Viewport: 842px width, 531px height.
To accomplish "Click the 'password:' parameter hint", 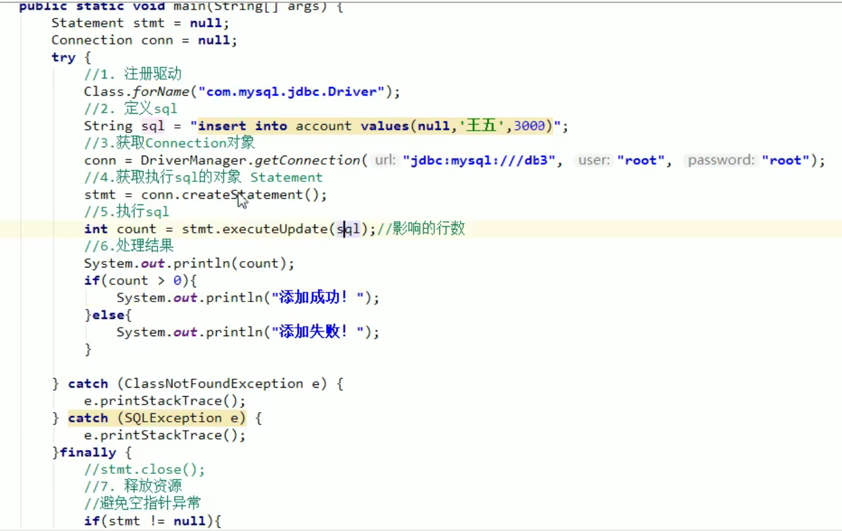I will point(721,161).
